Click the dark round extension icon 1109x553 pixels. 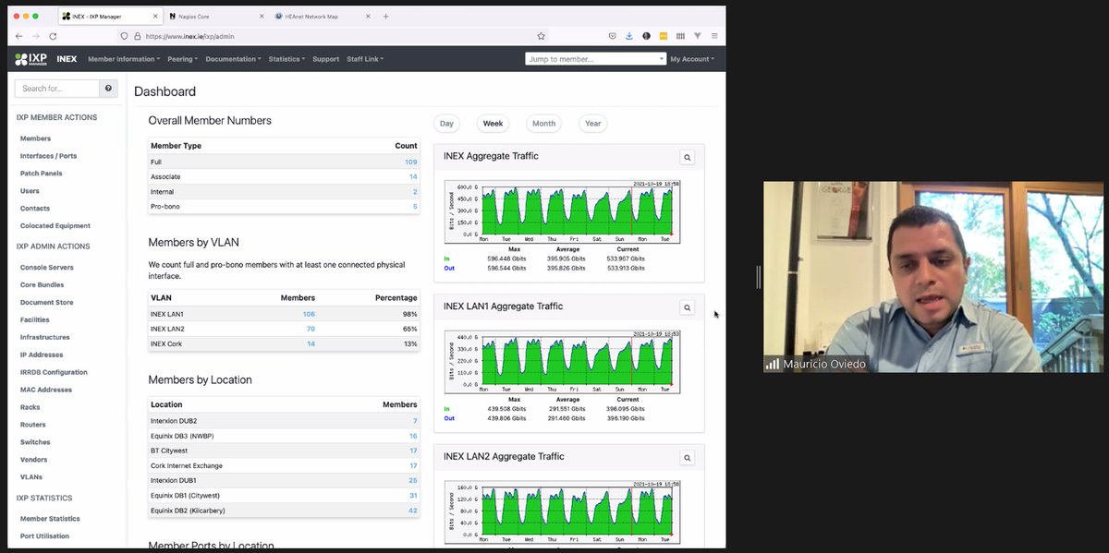click(646, 36)
